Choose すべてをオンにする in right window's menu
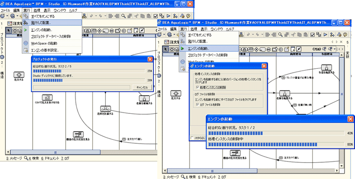 point(209,35)
